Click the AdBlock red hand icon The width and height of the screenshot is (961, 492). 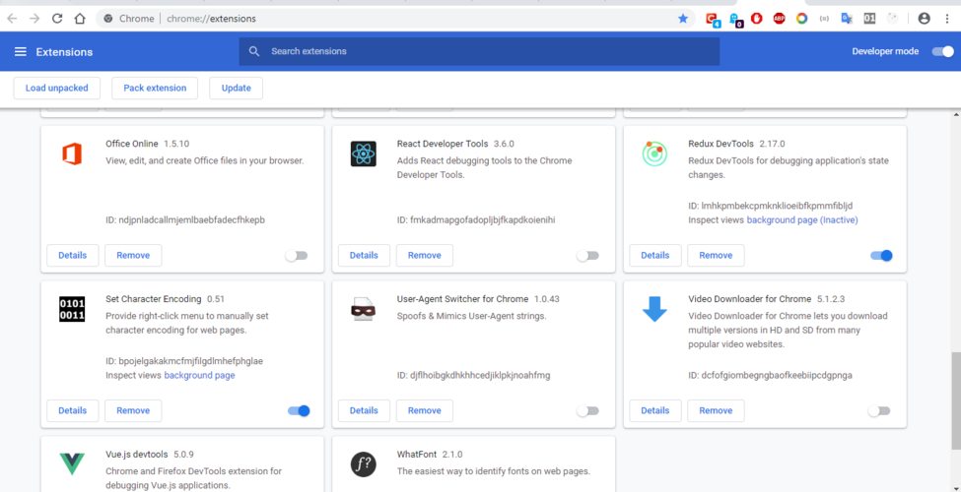tap(757, 19)
